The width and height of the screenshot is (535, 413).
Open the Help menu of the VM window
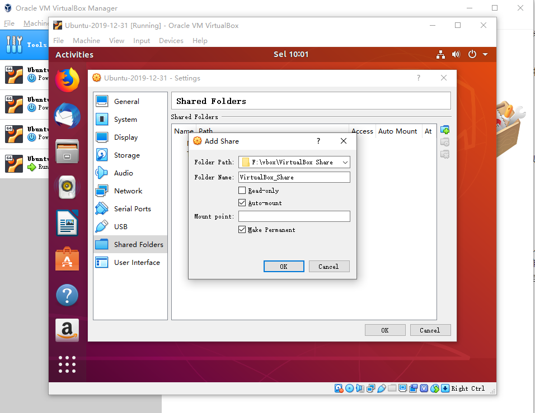point(200,41)
